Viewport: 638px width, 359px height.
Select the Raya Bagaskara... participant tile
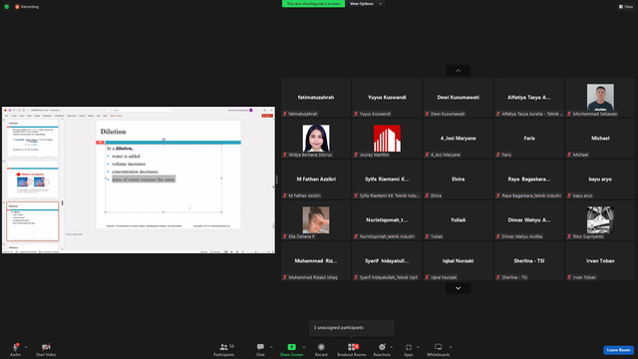point(529,179)
